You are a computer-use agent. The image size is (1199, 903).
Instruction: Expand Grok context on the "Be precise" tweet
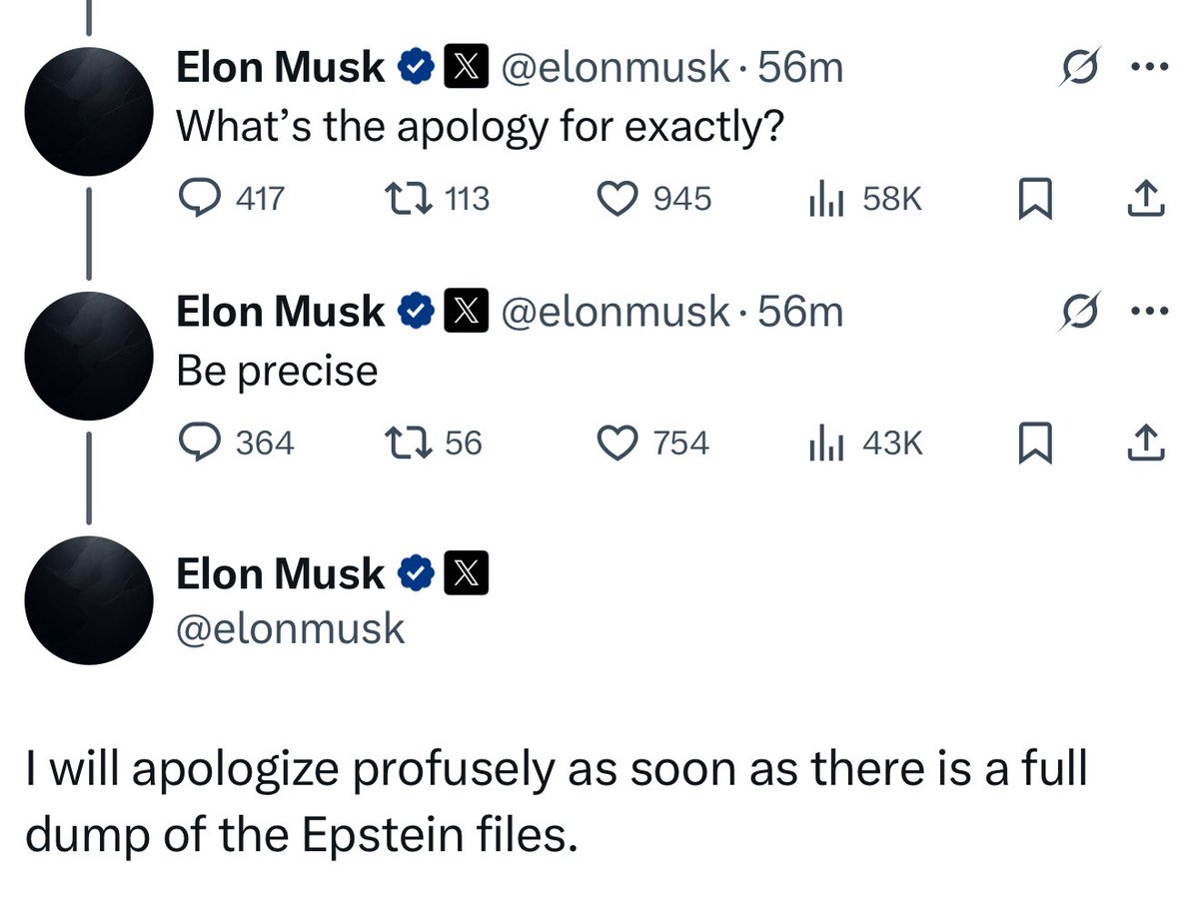[x=1078, y=310]
